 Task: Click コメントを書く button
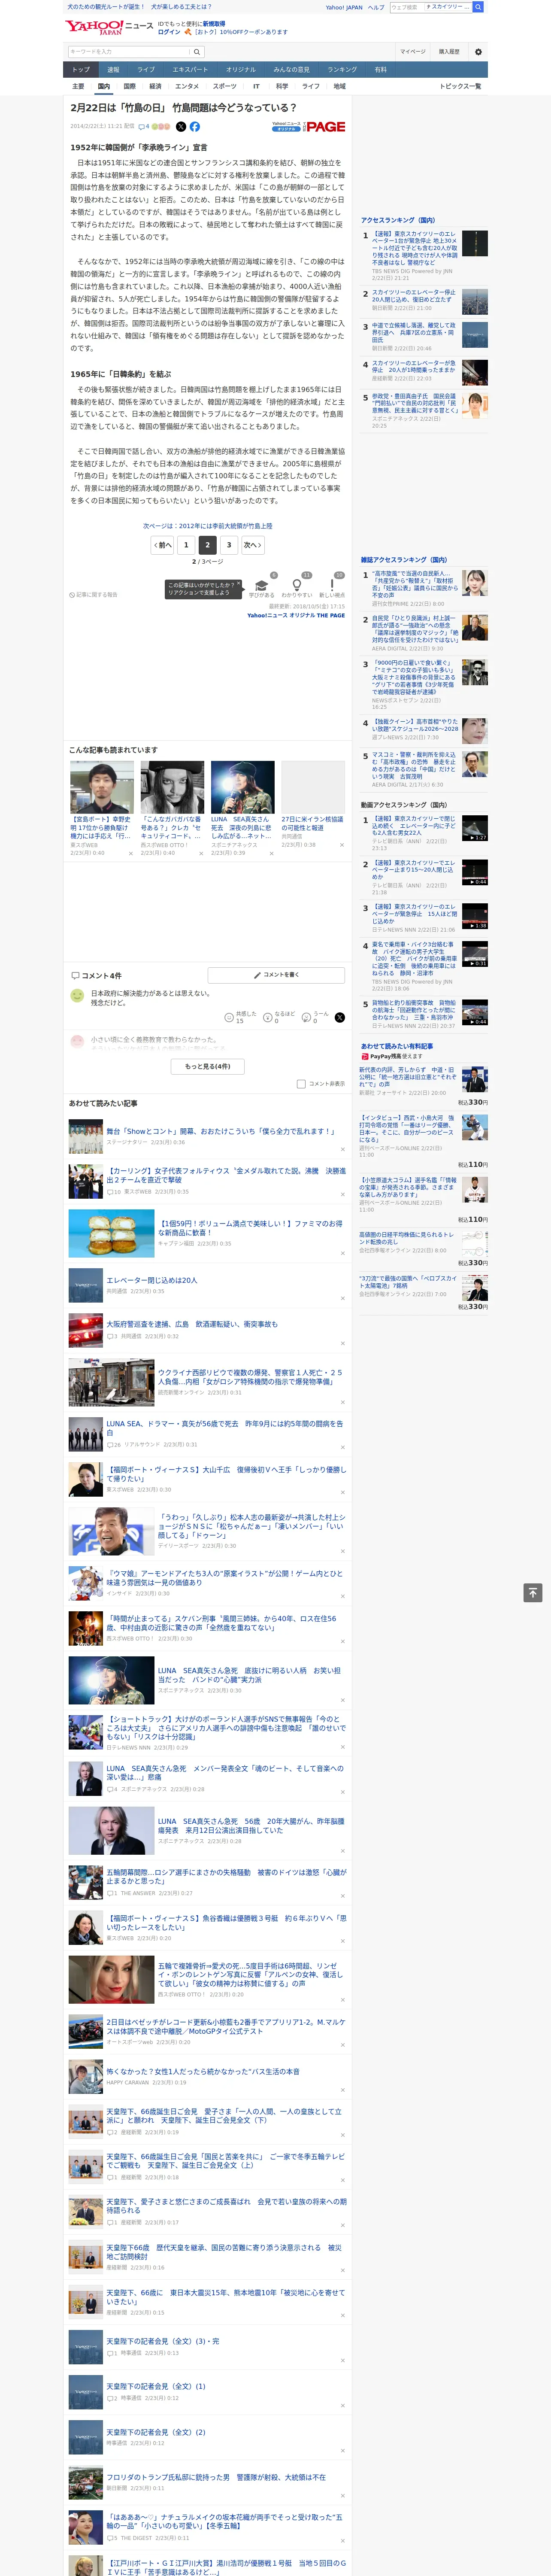[276, 974]
